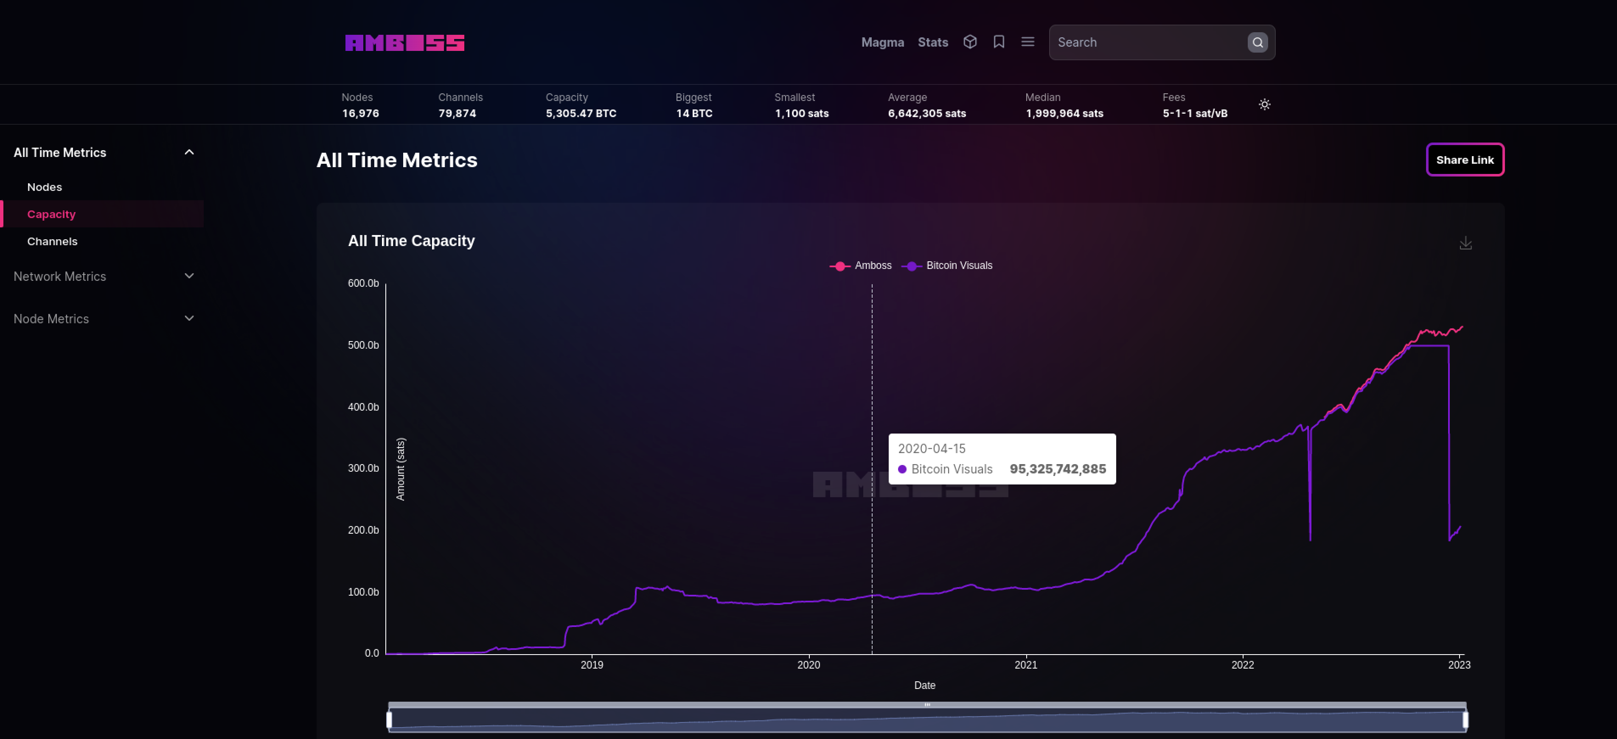
Task: Click the Amboss logo
Action: pos(404,43)
